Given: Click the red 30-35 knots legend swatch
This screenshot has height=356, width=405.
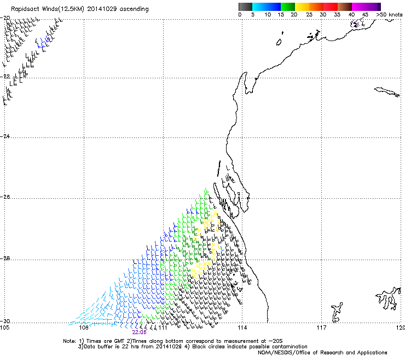Looking at the screenshot, I should point(331,7).
